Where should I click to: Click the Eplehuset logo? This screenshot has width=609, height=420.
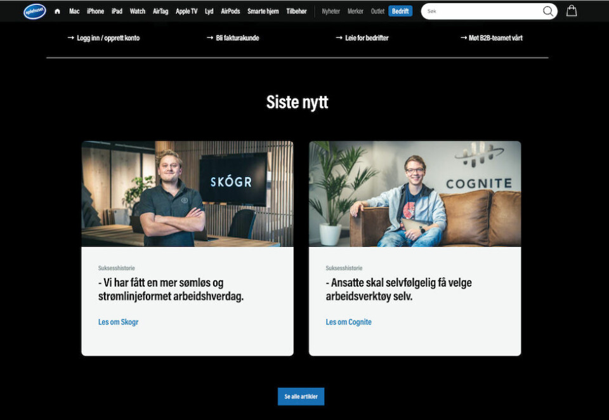coord(34,11)
